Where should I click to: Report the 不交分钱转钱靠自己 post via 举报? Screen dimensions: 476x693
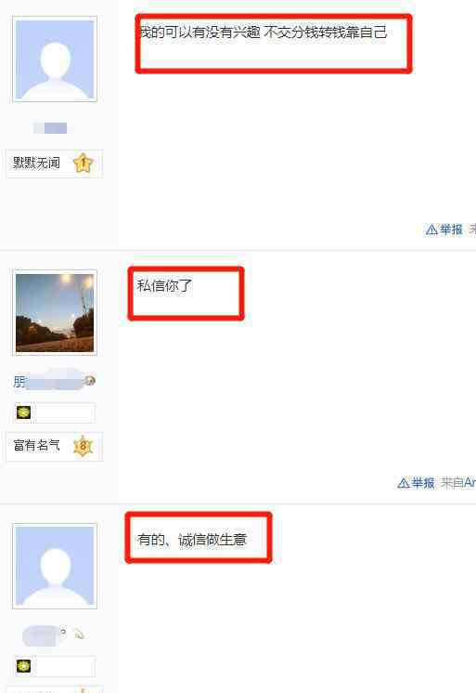click(x=451, y=229)
